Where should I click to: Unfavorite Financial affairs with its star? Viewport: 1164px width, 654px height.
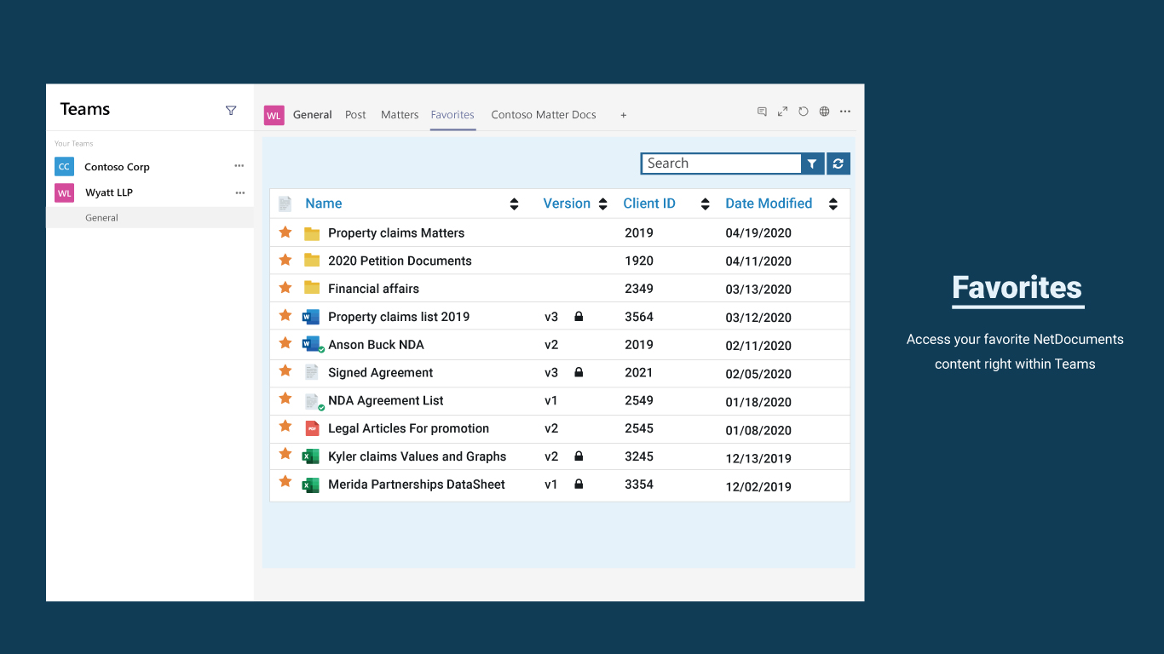click(x=285, y=287)
